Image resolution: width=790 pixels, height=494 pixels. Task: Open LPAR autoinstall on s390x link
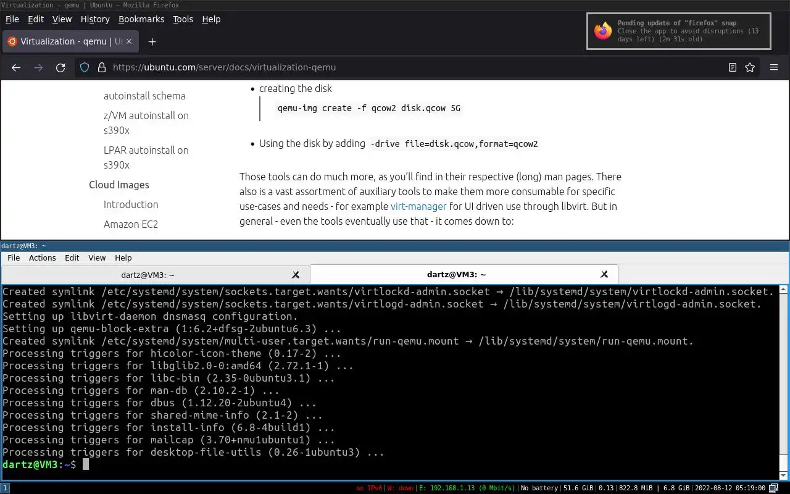coord(146,157)
